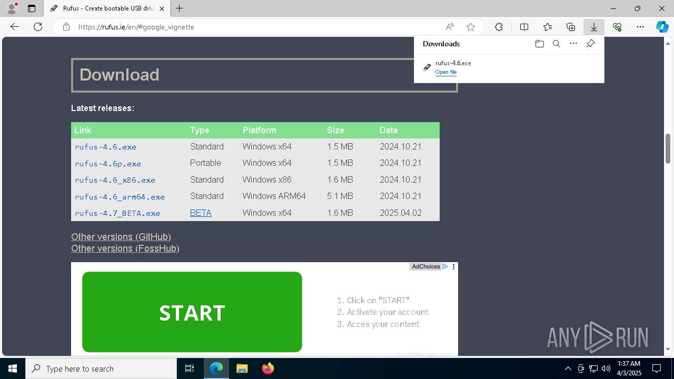Open the Tab actions menu icon

tap(32, 8)
